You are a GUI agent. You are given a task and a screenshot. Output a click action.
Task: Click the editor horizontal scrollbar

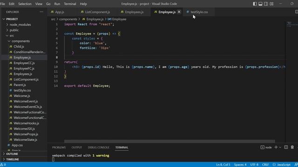point(169,141)
